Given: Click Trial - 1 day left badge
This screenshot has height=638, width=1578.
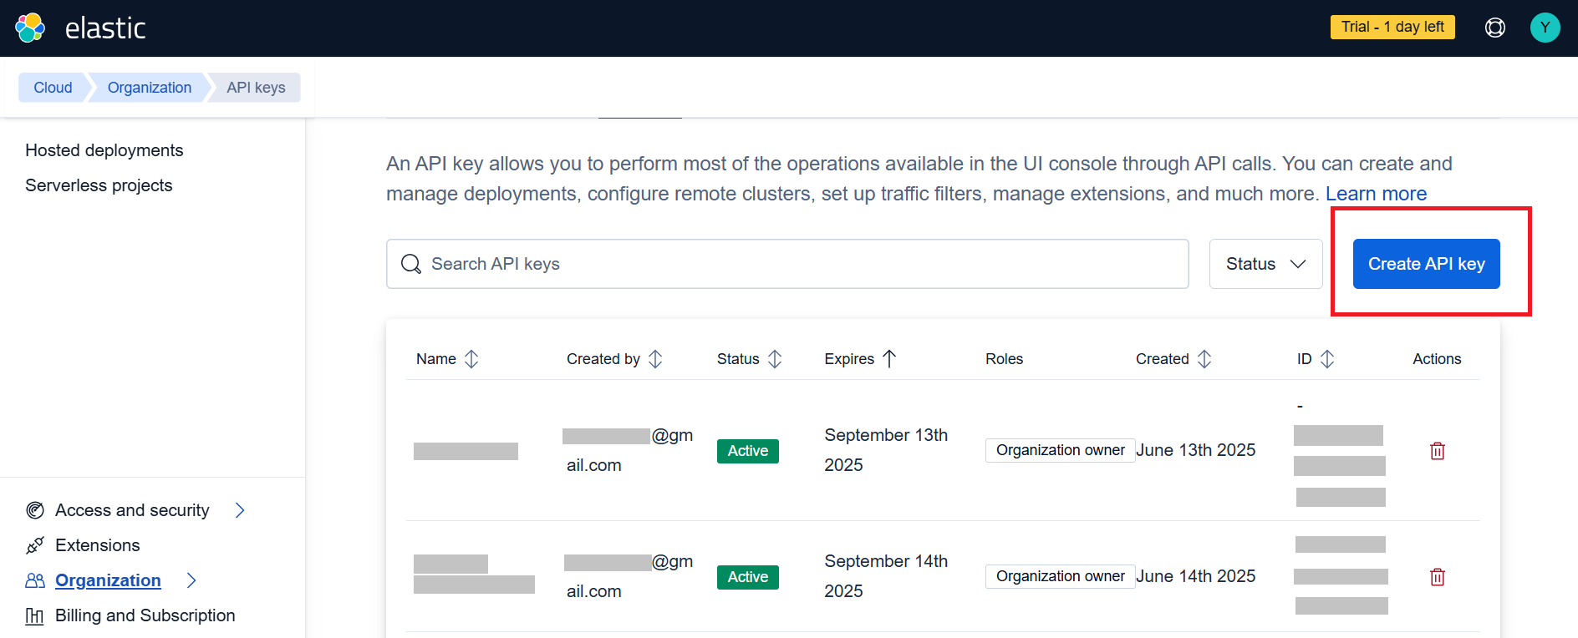Looking at the screenshot, I should click(1392, 27).
